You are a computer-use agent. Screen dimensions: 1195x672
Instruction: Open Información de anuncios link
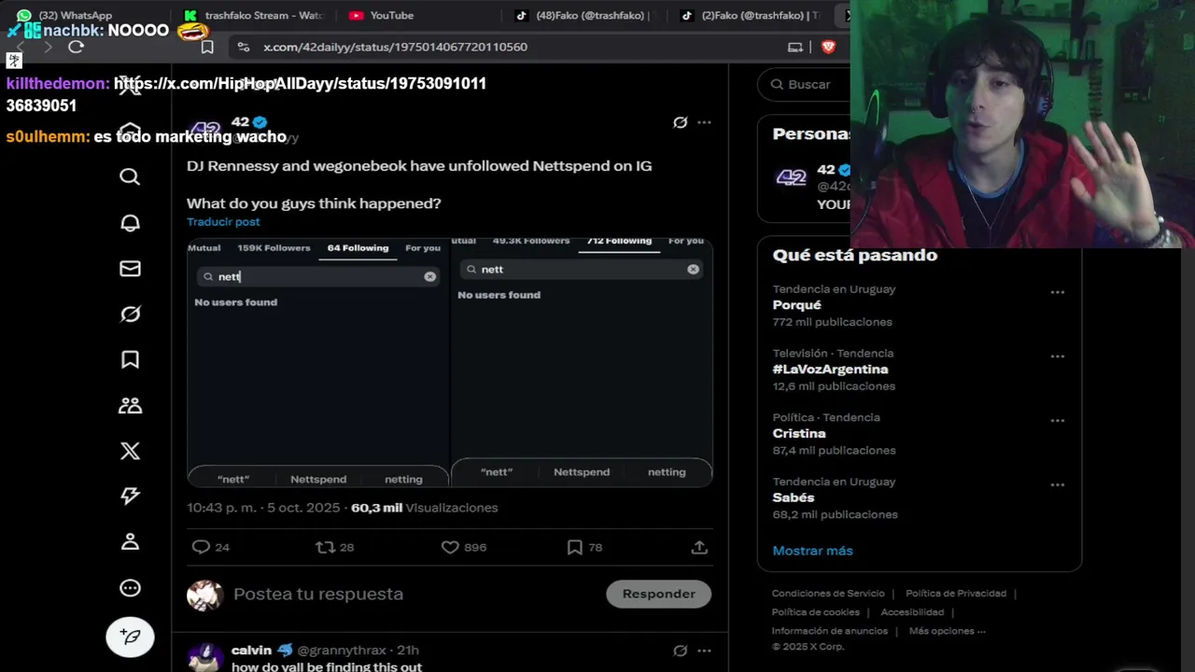[x=830, y=631]
